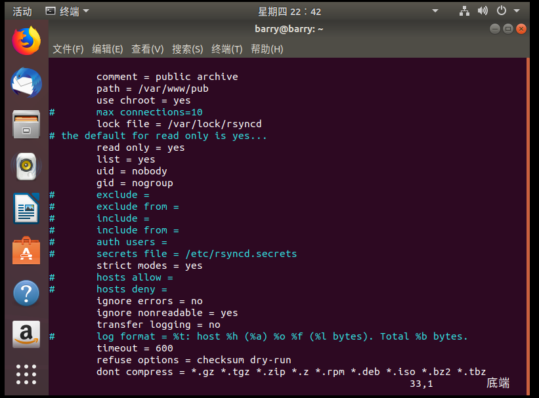This screenshot has height=398, width=539.
Task: Open Rhythmbox music player
Action: pos(26,167)
